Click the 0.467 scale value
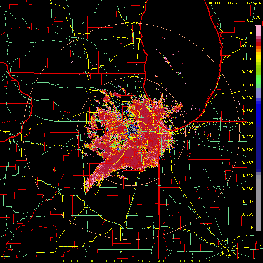The width and height of the screenshot is (263, 263). [x=248, y=163]
